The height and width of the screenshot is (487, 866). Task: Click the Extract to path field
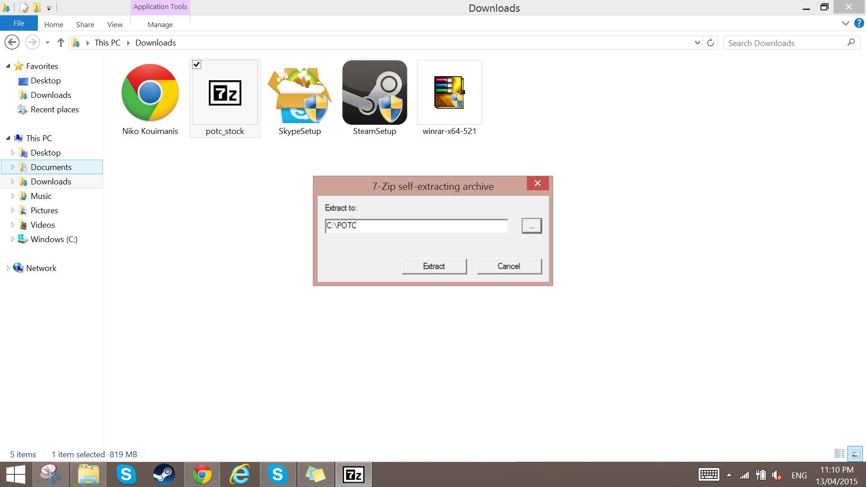[x=416, y=226]
